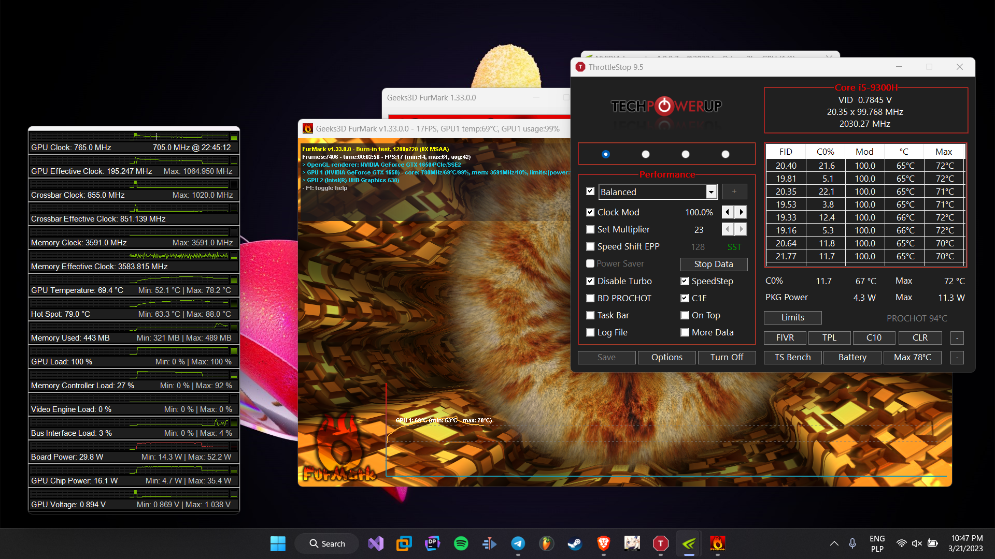
Task: Click the Stop Data button
Action: coord(714,264)
